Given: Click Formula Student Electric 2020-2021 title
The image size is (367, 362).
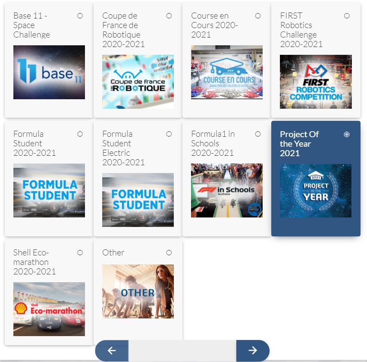Looking at the screenshot, I should pyautogui.click(x=123, y=148).
